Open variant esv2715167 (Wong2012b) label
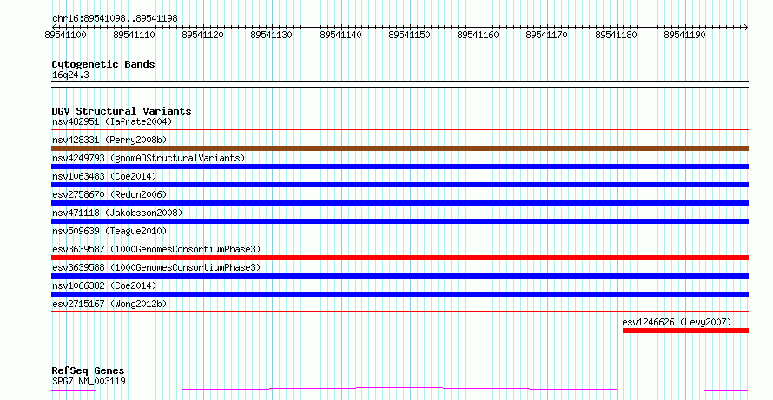This screenshot has width=773, height=400. tap(109, 304)
